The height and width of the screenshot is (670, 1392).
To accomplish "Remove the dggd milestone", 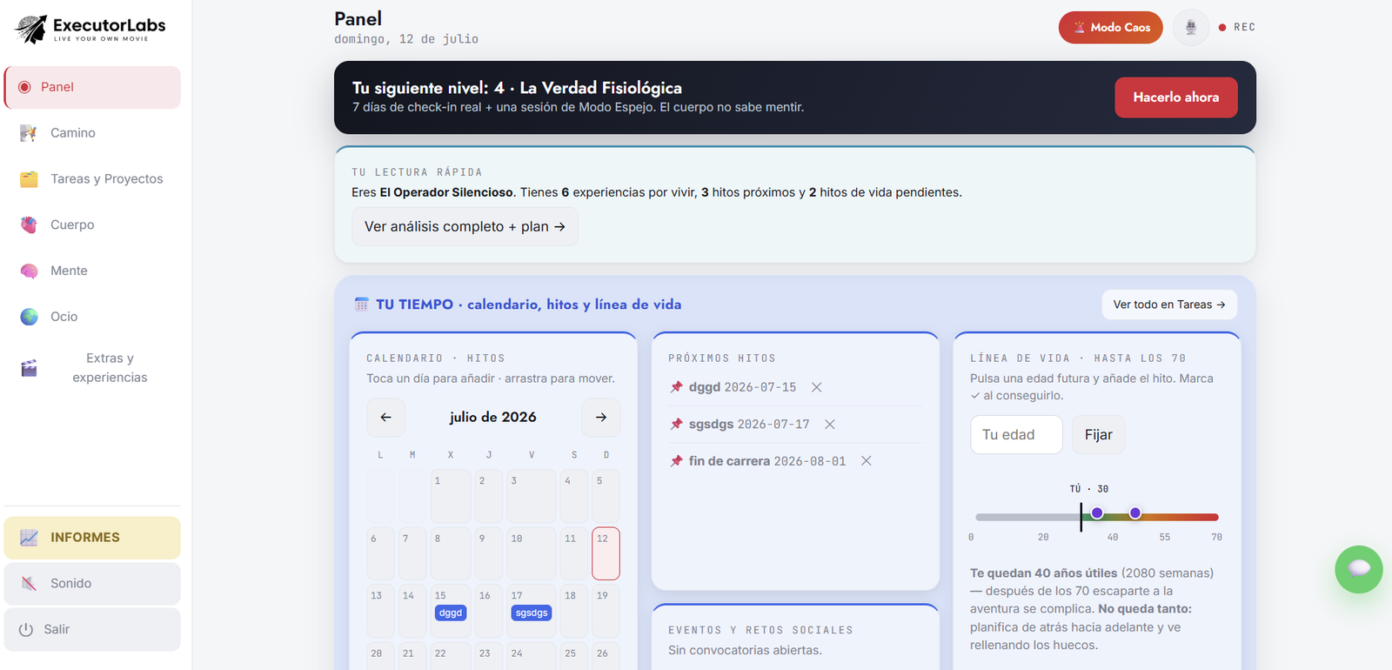I will [816, 387].
